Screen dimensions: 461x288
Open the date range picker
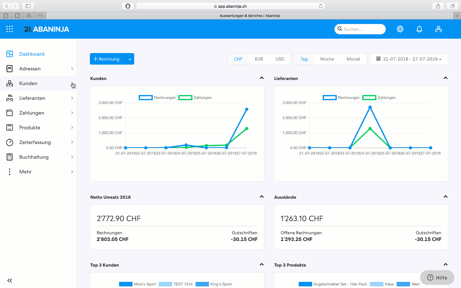pos(409,59)
